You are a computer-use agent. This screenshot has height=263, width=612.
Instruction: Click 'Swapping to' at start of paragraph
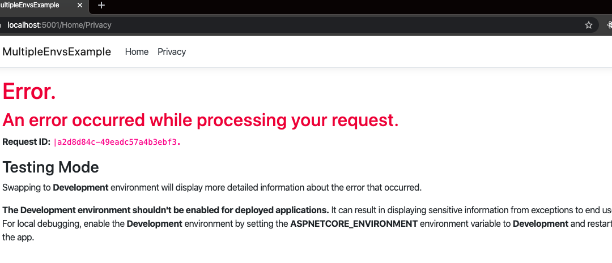[26, 187]
